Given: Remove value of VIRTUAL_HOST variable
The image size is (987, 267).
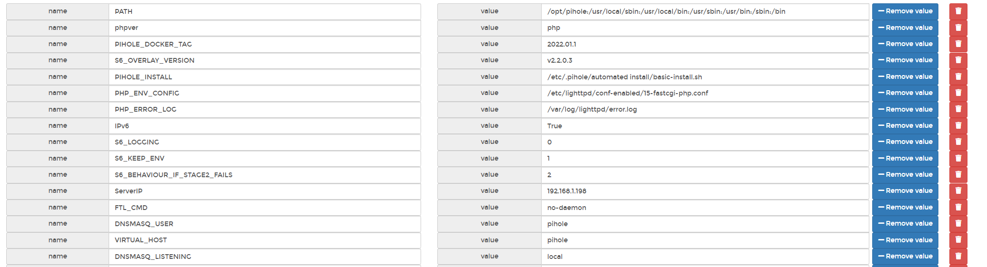Looking at the screenshot, I should point(905,240).
